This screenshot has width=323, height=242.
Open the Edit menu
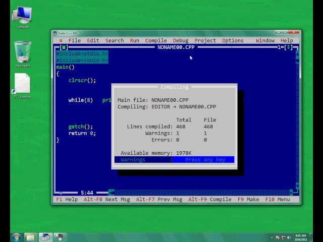pos(93,40)
